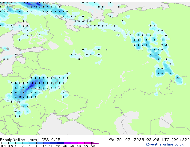This screenshot has width=190, height=147.
Task: Click the '03..06 UTC' time label
Action: (158, 140)
